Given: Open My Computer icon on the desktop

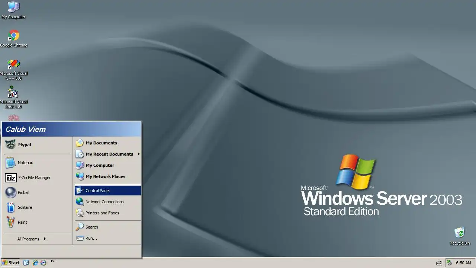Looking at the screenshot, I should click(14, 10).
